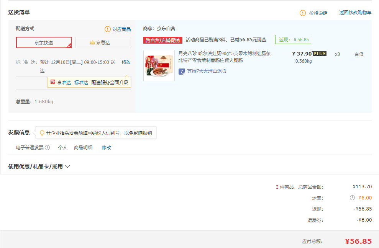This screenshot has height=248, width=379.
Task: Click the ¥113.70 total goods amount
Action: tap(362, 187)
